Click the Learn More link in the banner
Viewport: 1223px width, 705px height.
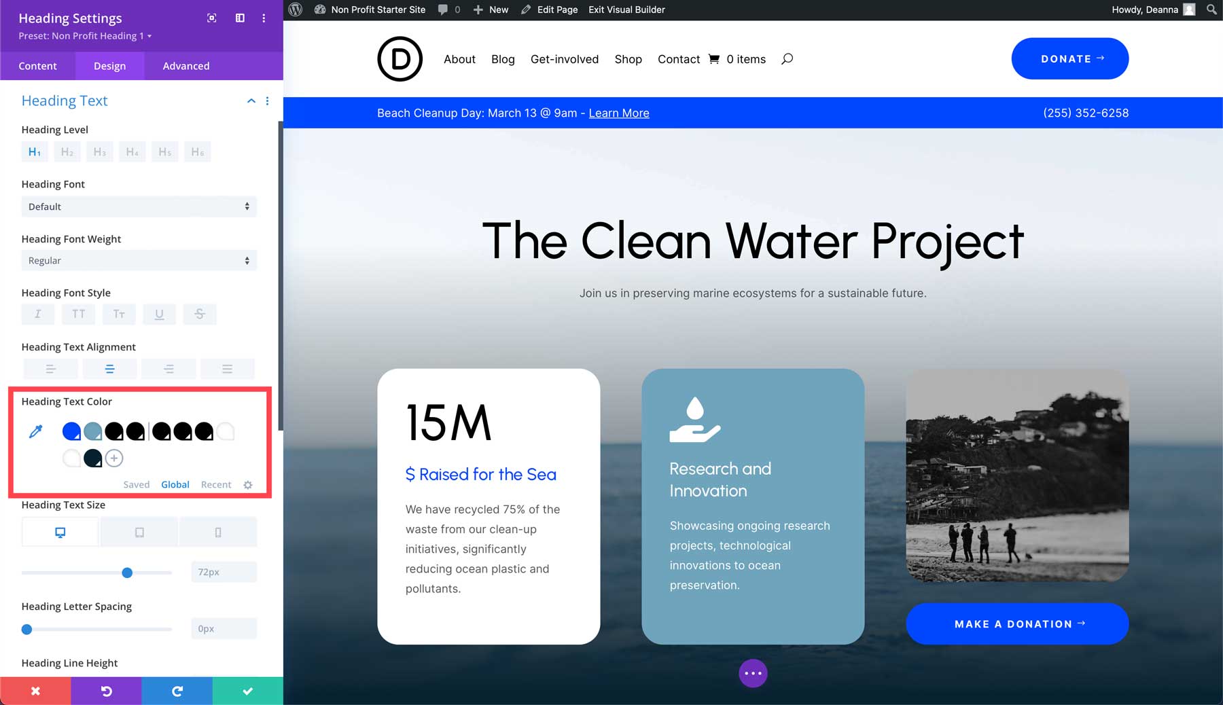click(x=618, y=113)
